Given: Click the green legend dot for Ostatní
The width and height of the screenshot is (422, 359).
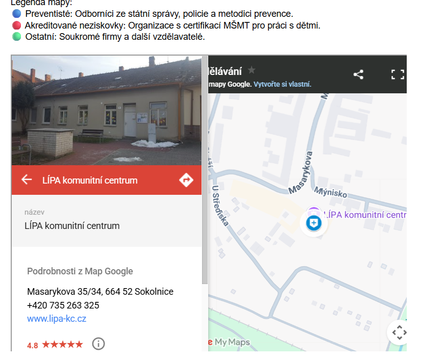Looking at the screenshot, I should (17, 36).
